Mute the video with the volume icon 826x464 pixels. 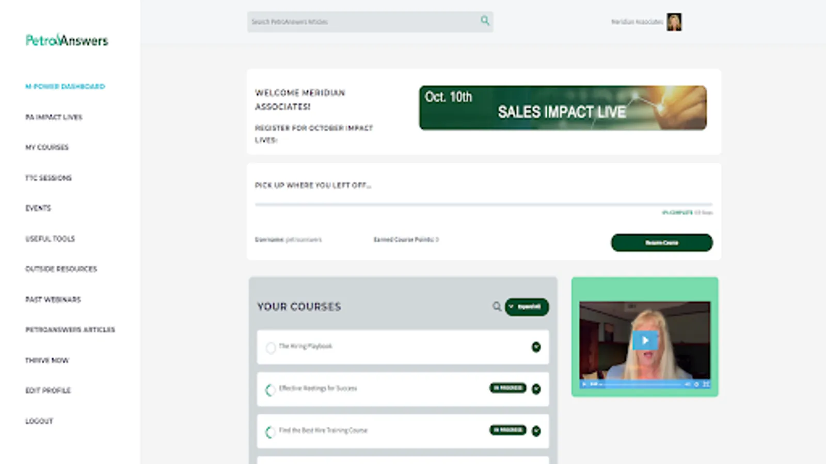click(688, 384)
